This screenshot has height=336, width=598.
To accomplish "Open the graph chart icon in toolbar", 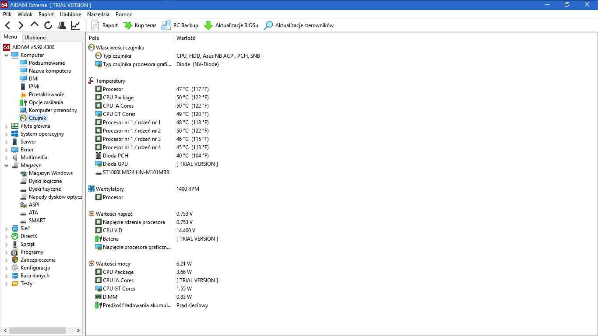I will (x=75, y=25).
